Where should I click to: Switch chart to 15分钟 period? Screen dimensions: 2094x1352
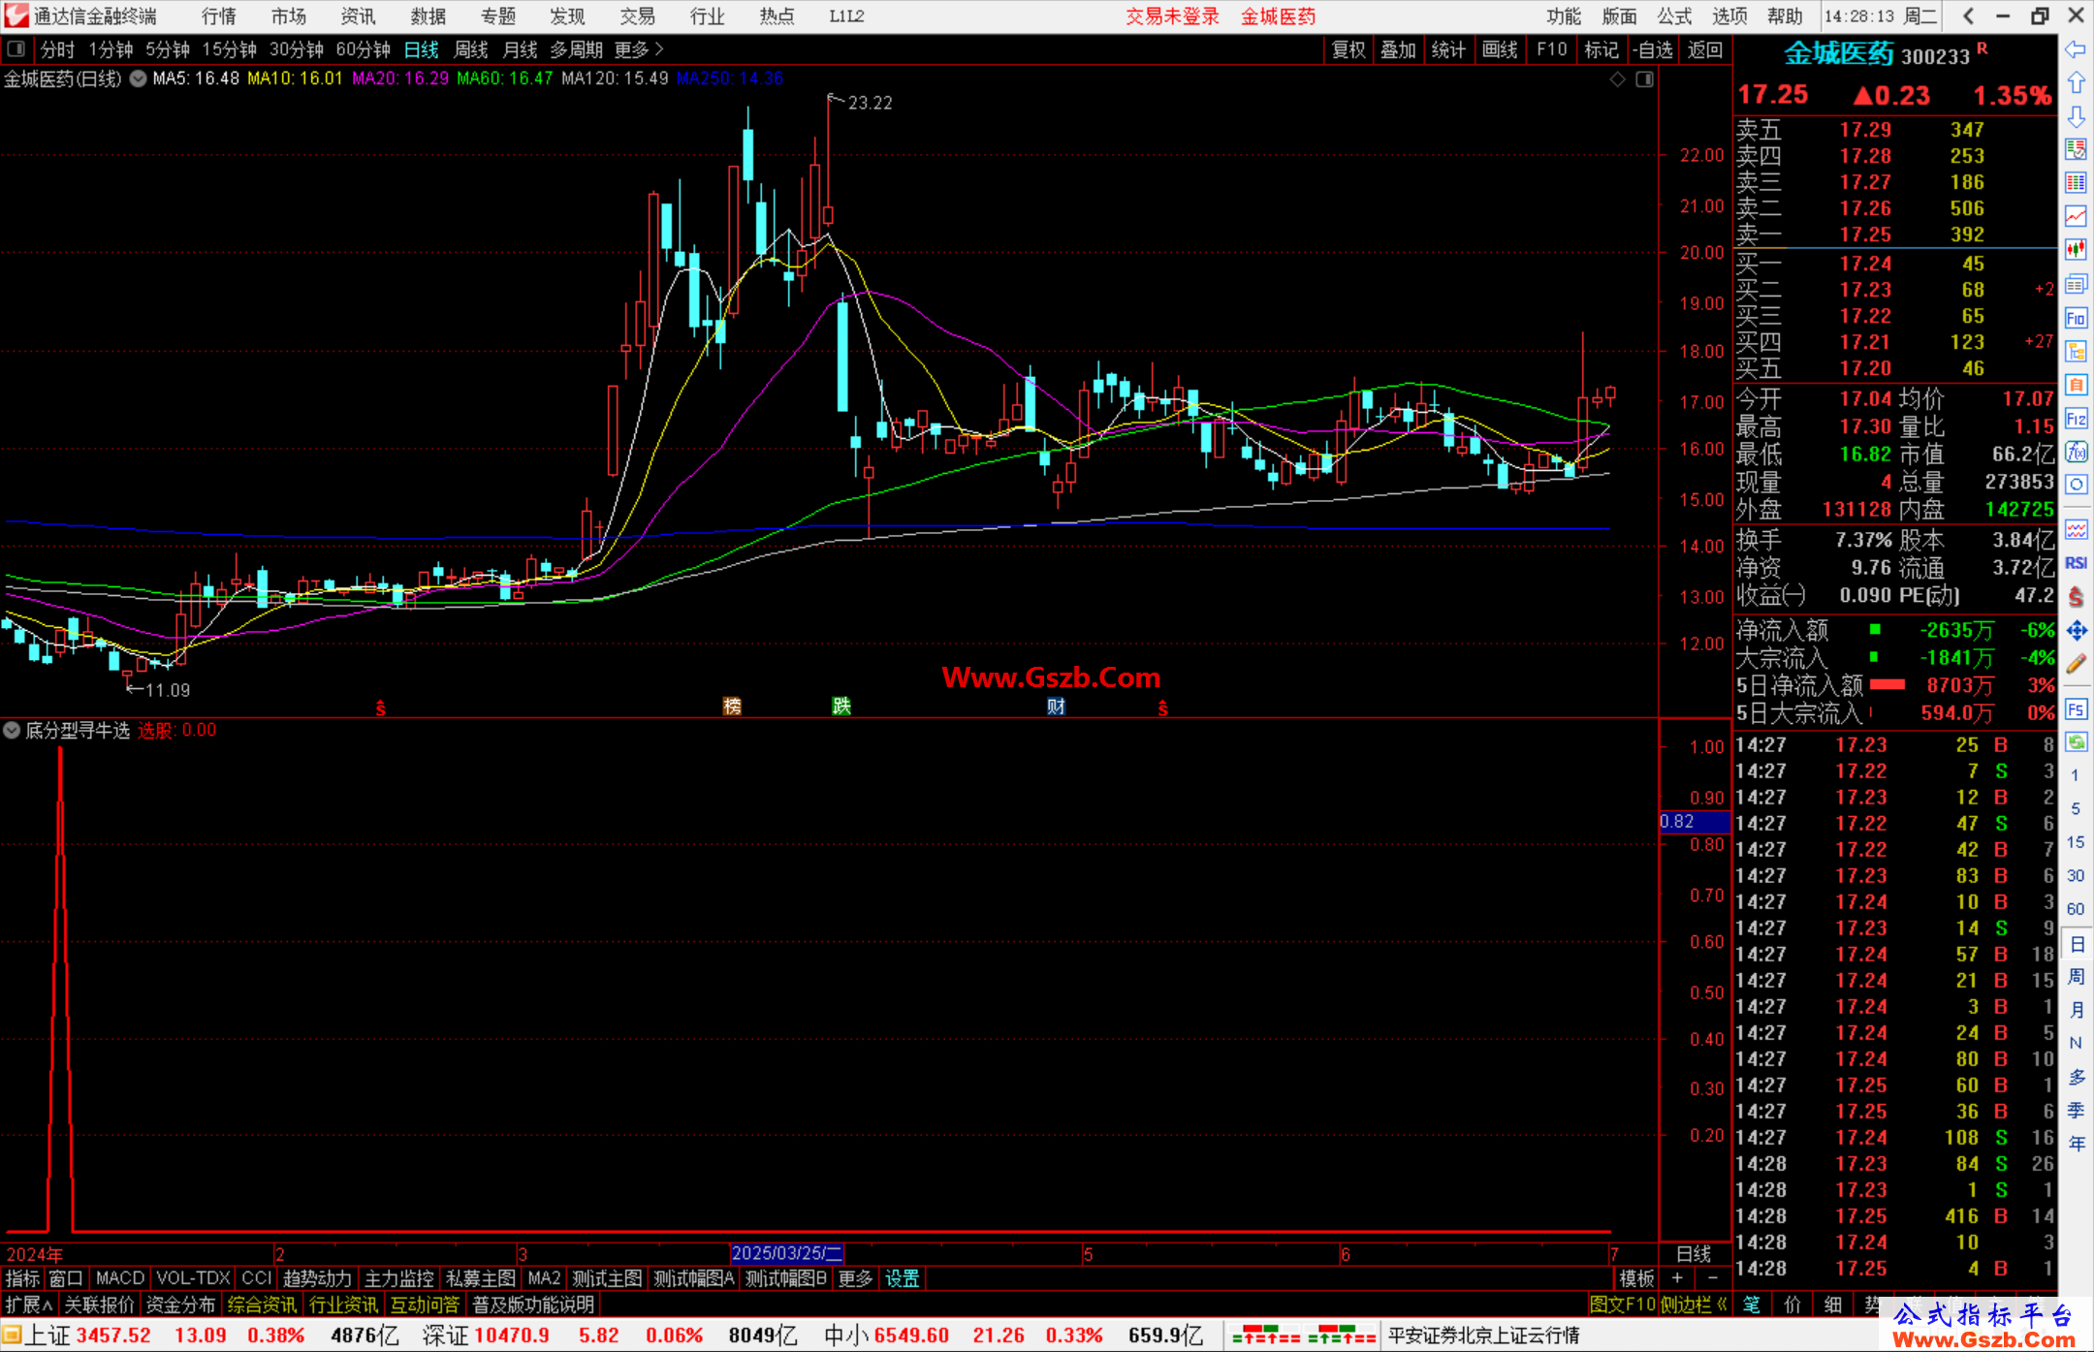coord(229,49)
